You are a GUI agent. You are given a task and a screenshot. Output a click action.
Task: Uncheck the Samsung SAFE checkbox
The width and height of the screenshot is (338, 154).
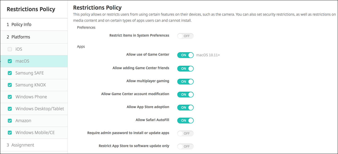(x=10, y=73)
